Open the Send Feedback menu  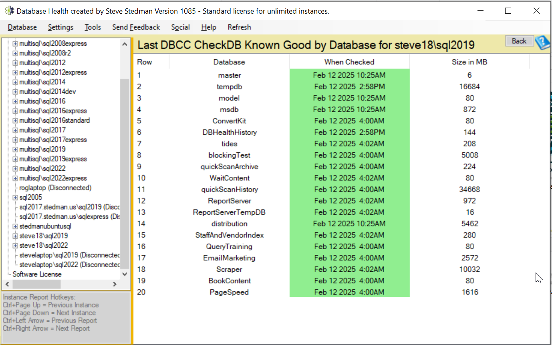pyautogui.click(x=136, y=27)
